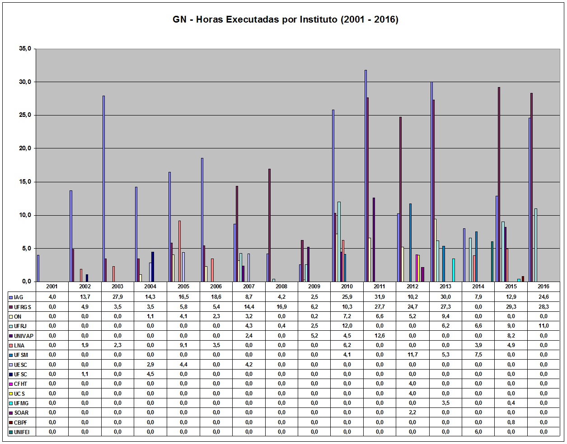This screenshot has width=567, height=444.
Task: Click the UFRGS legend color marker
Action: (11, 307)
